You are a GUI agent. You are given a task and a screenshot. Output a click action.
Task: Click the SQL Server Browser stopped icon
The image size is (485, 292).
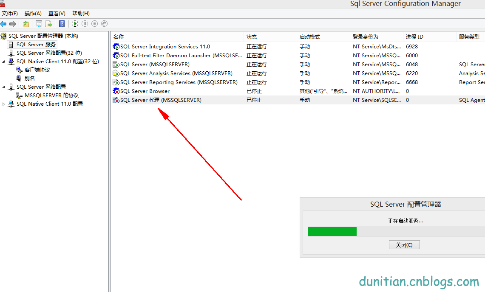click(116, 91)
